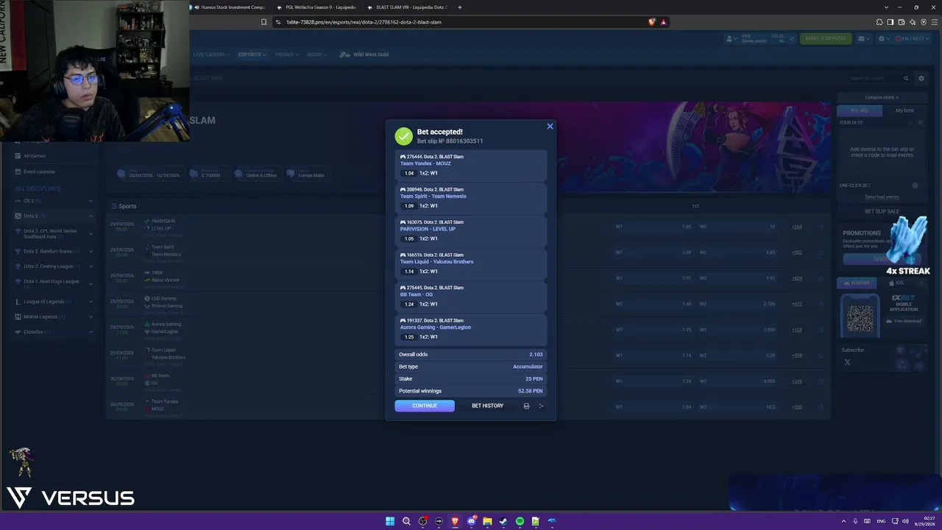
Task: Open the BET SLIP SALE section
Action: pos(882,211)
